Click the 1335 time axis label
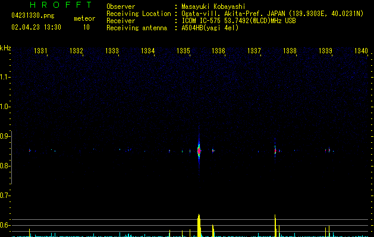Screen dimensions: 374x237 183,51
